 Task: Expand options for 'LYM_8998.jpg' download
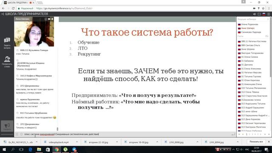pos(197,142)
